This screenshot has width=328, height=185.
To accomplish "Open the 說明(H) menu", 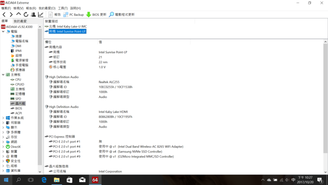I will click(x=76, y=8).
